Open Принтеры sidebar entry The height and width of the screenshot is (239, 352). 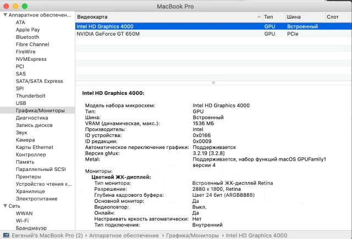(29, 177)
